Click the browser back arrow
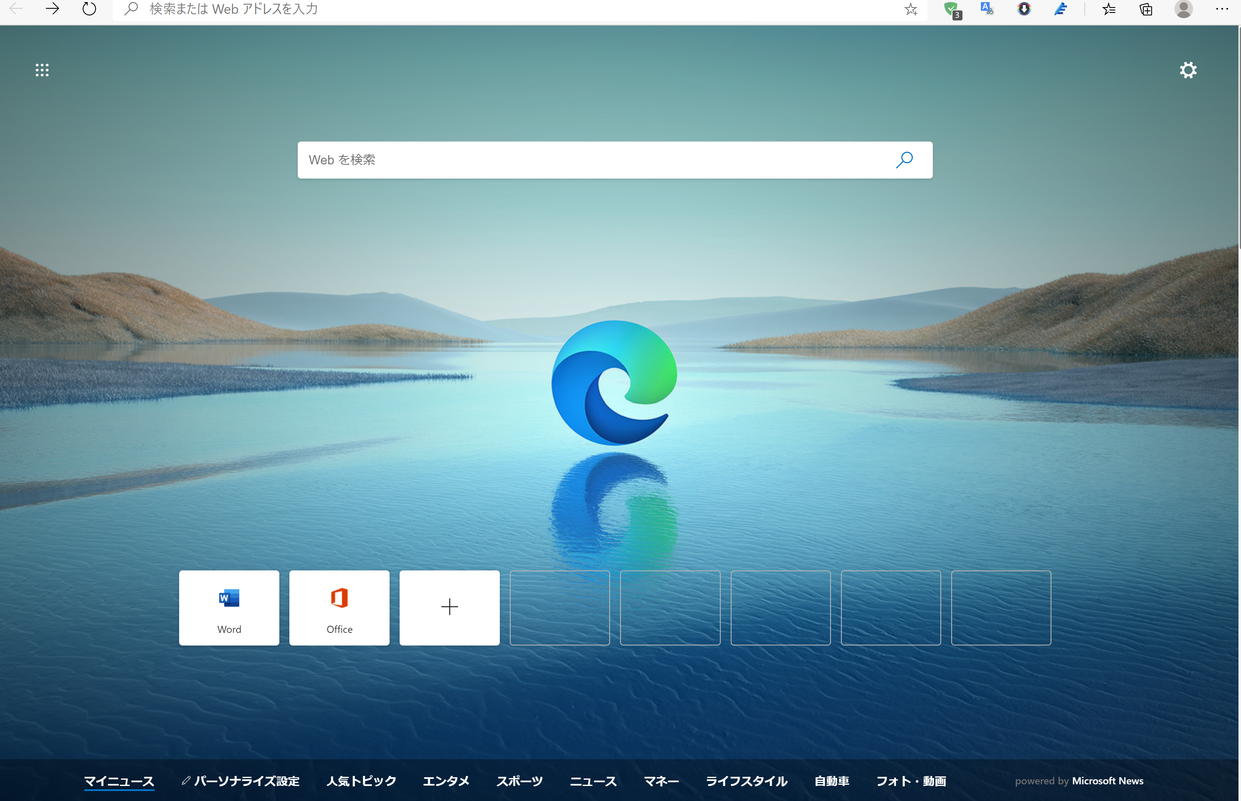Viewport: 1241px width, 801px height. (x=16, y=8)
